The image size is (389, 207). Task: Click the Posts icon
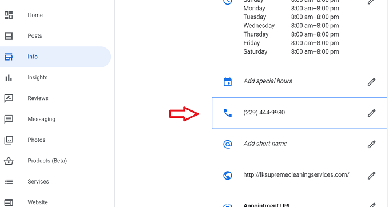tap(9, 36)
